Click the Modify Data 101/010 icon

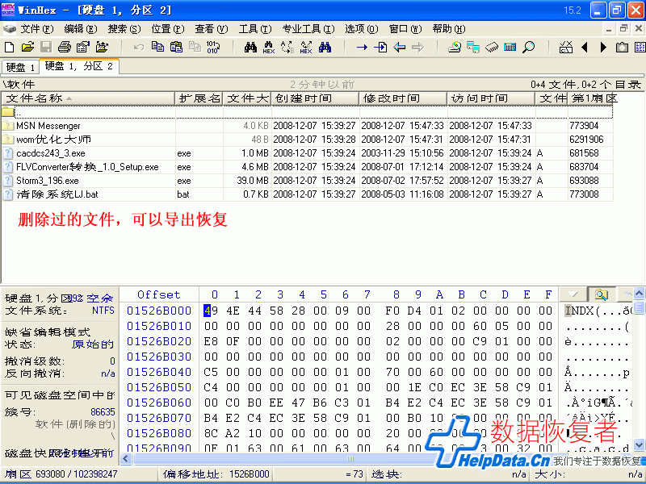213,47
